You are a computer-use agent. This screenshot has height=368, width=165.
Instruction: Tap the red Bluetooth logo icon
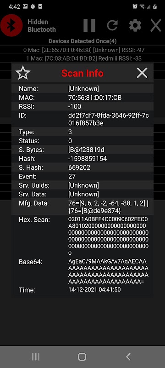click(11, 25)
